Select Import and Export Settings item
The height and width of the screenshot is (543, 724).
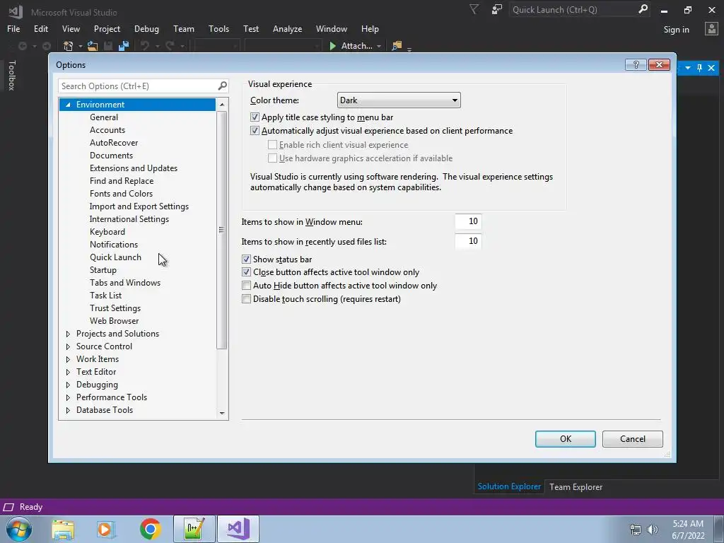click(x=139, y=206)
